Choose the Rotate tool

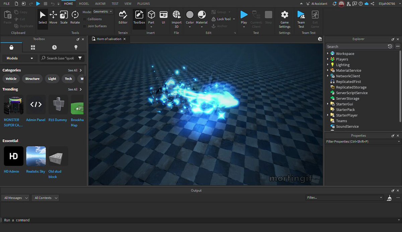pyautogui.click(x=75, y=18)
